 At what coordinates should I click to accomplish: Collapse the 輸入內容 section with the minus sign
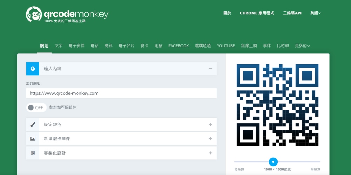click(210, 69)
